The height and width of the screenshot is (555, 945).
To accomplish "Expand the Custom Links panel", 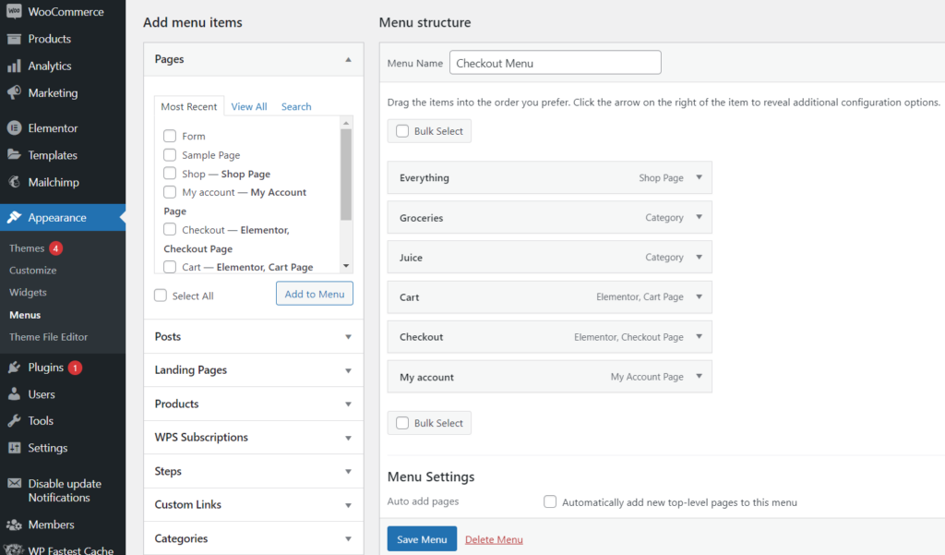I will (x=348, y=505).
